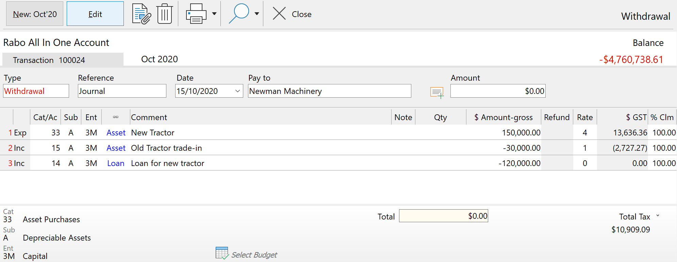The height and width of the screenshot is (262, 677).
Task: Click the printer icon
Action: pos(196,14)
